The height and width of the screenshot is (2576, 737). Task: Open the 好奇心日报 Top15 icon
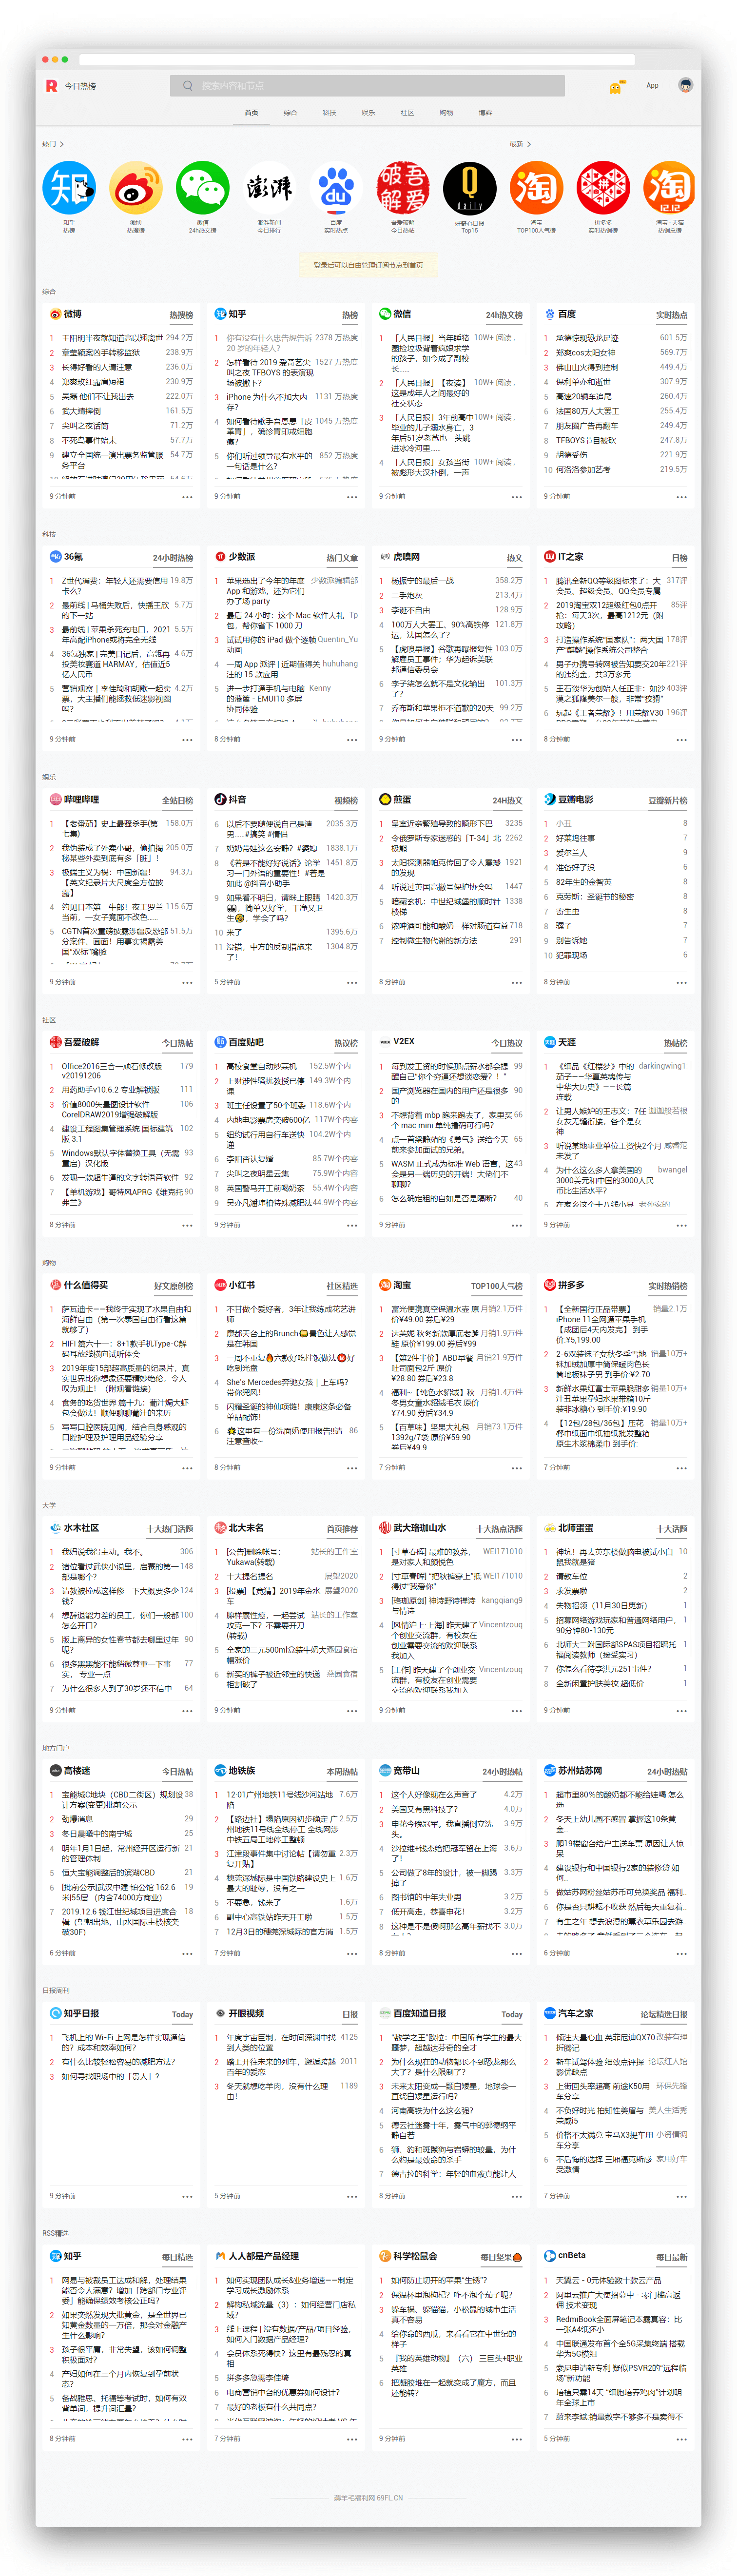click(x=470, y=187)
